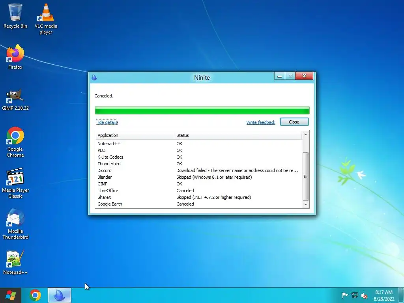
Task: Select the Google Chrome desktop shortcut
Action: pyautogui.click(x=15, y=142)
